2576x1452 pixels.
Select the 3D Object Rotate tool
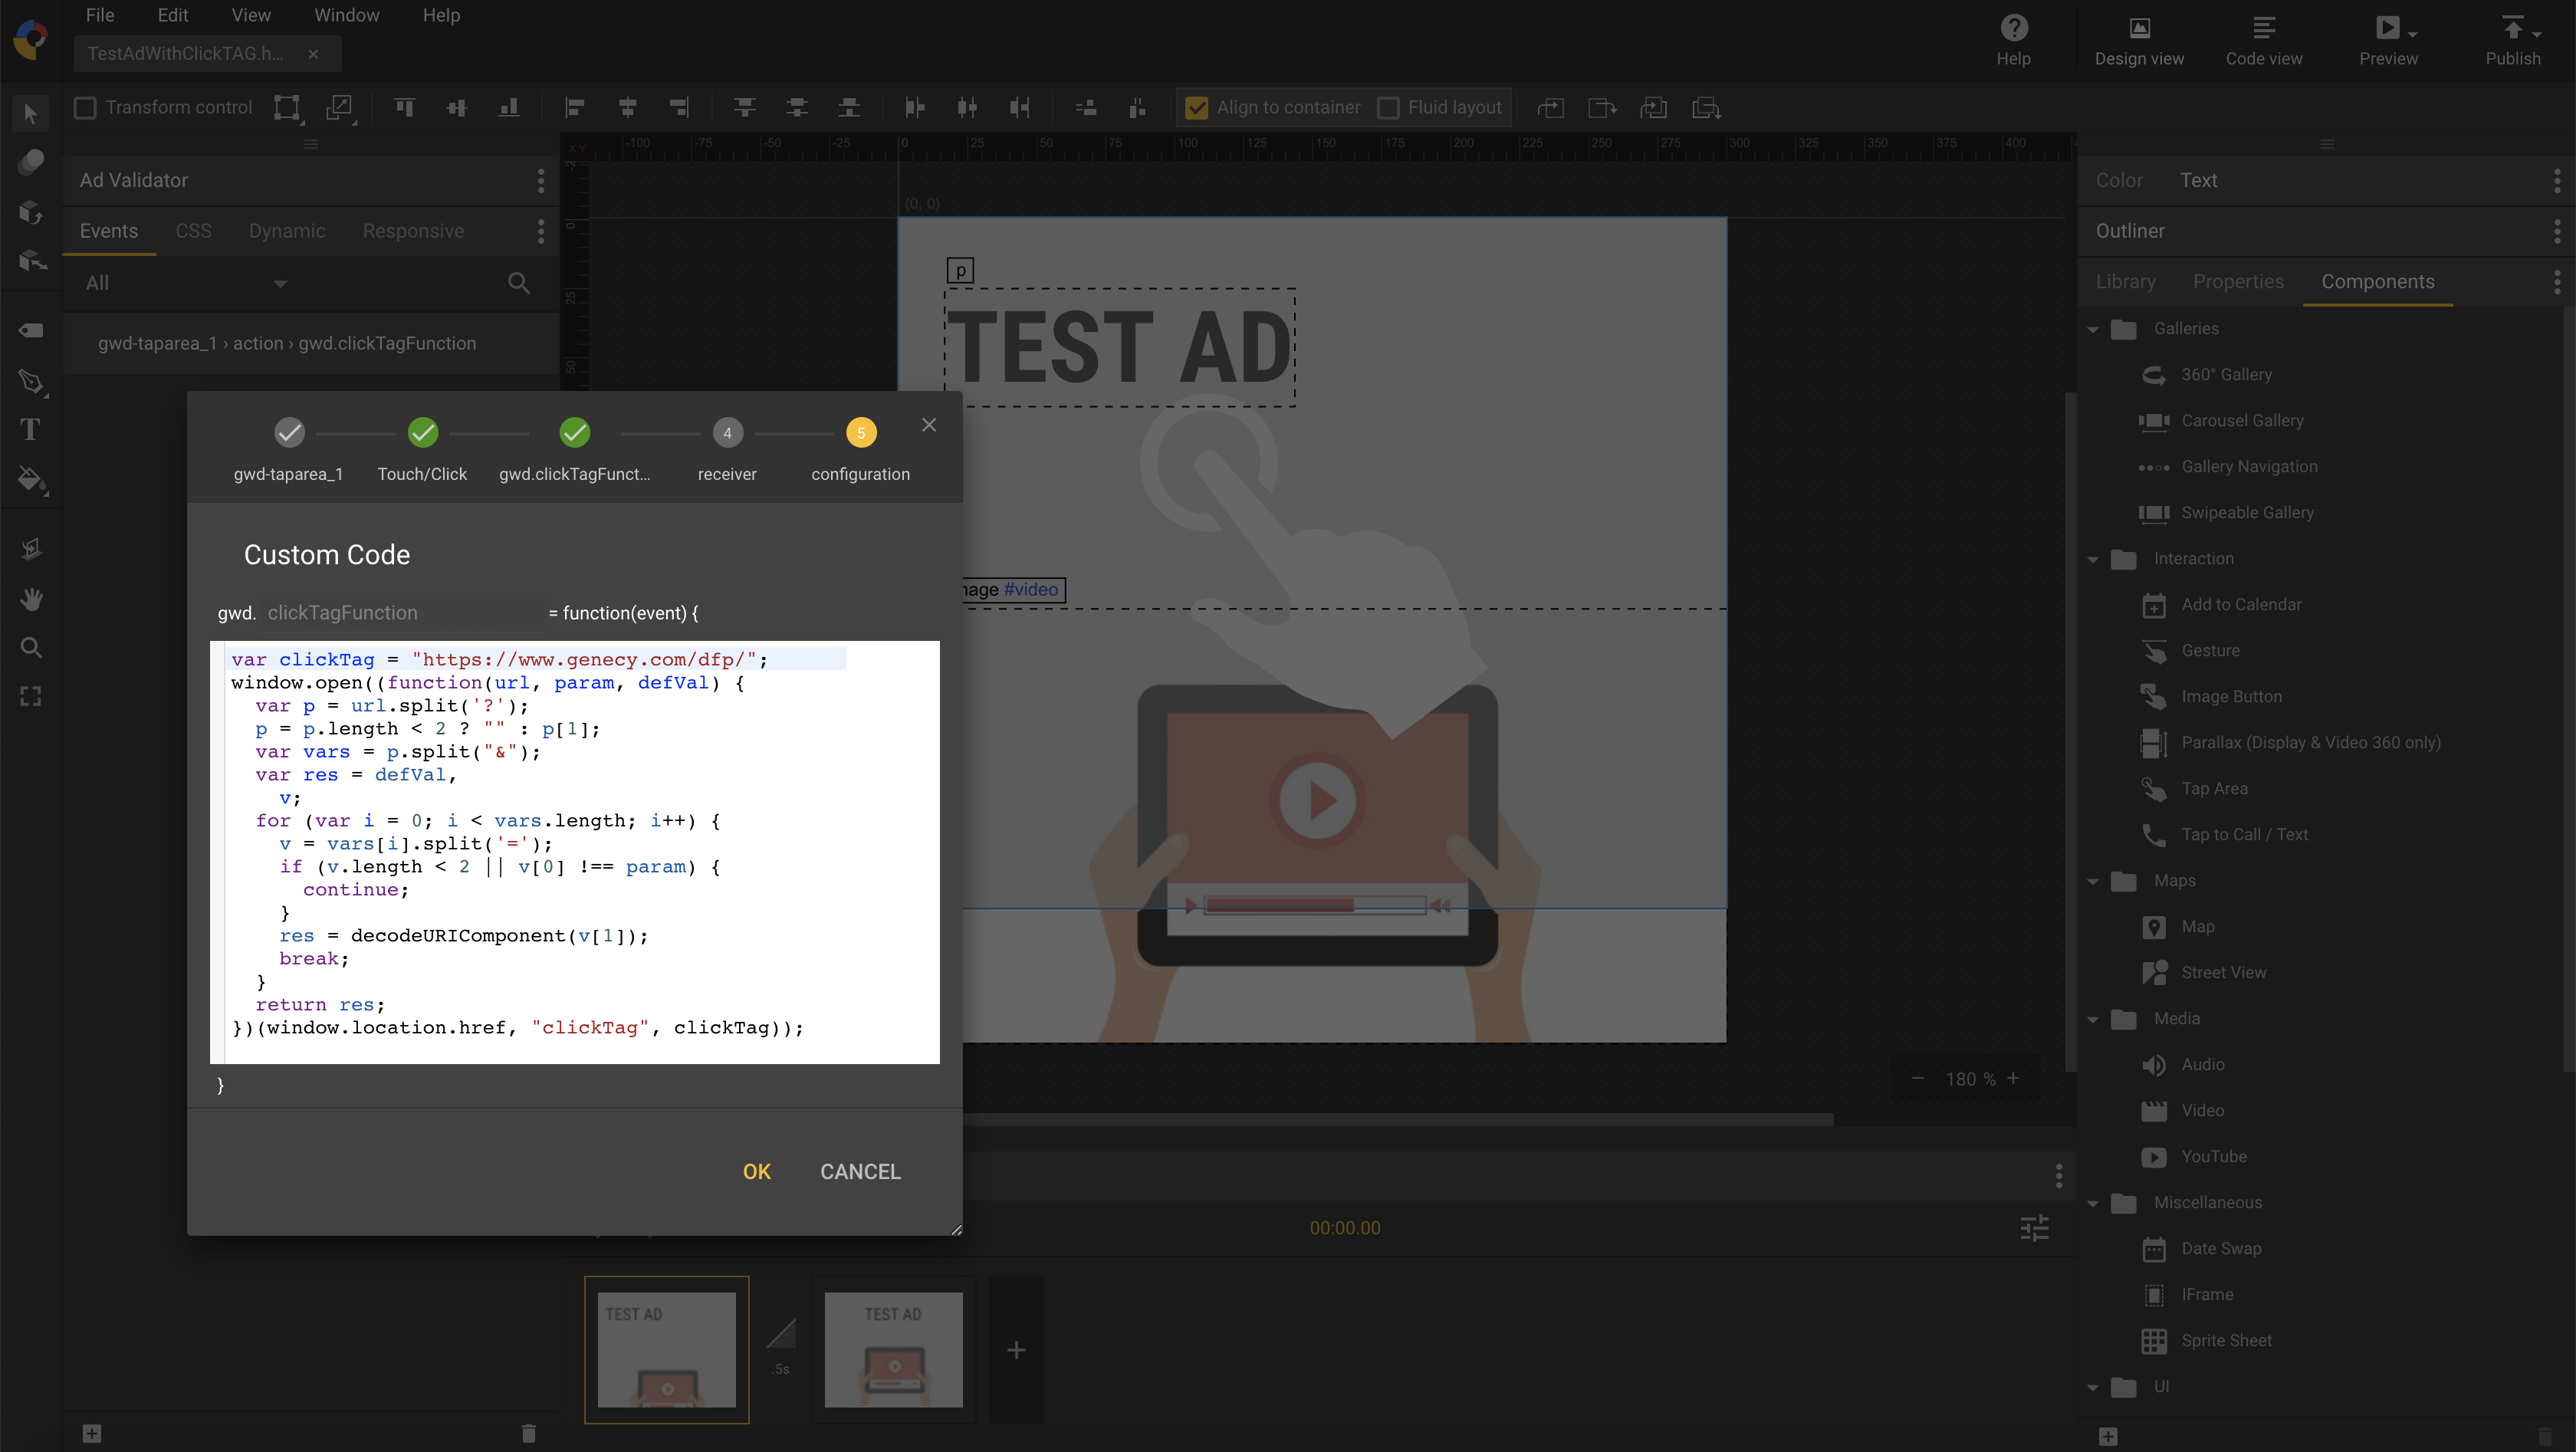coord(31,213)
